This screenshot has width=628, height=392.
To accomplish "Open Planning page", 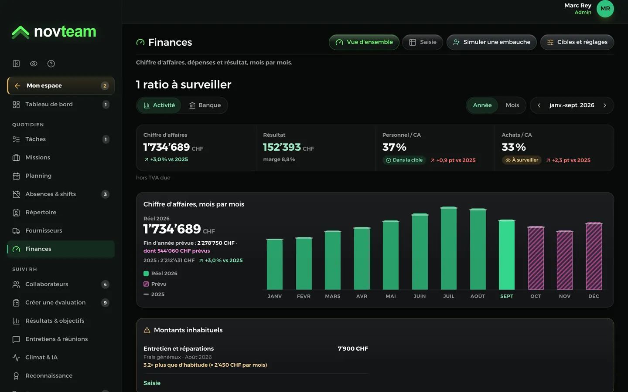I will pos(61,176).
